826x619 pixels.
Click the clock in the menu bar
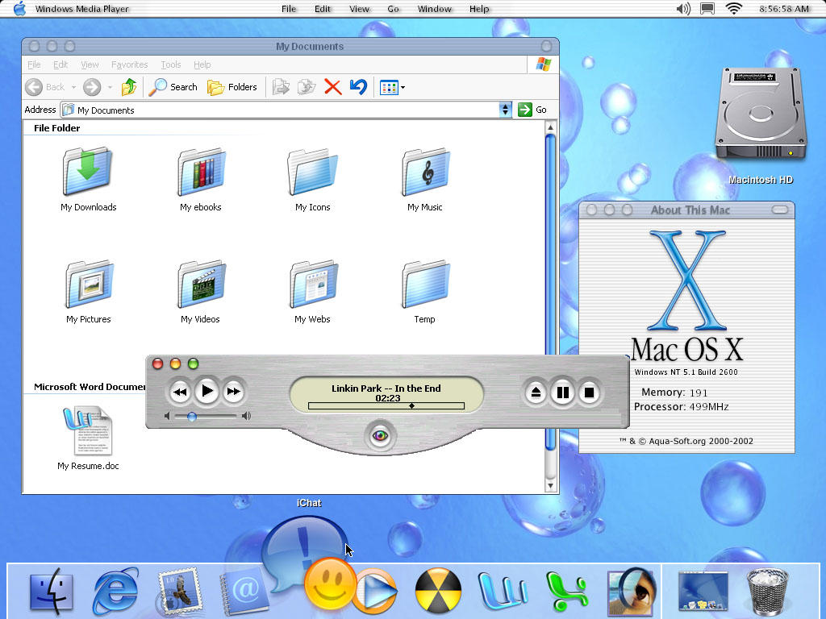coord(784,8)
